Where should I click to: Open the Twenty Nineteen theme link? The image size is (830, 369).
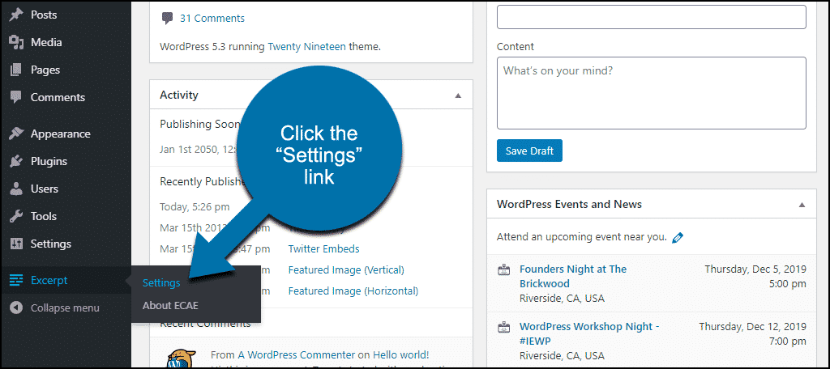[x=306, y=46]
